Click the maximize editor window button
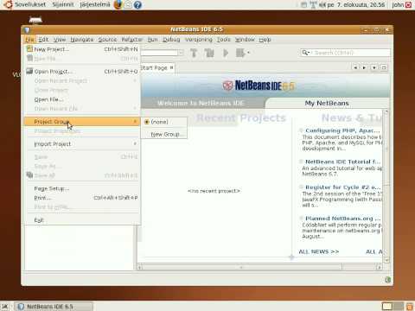415x311 pixels. tap(384, 67)
